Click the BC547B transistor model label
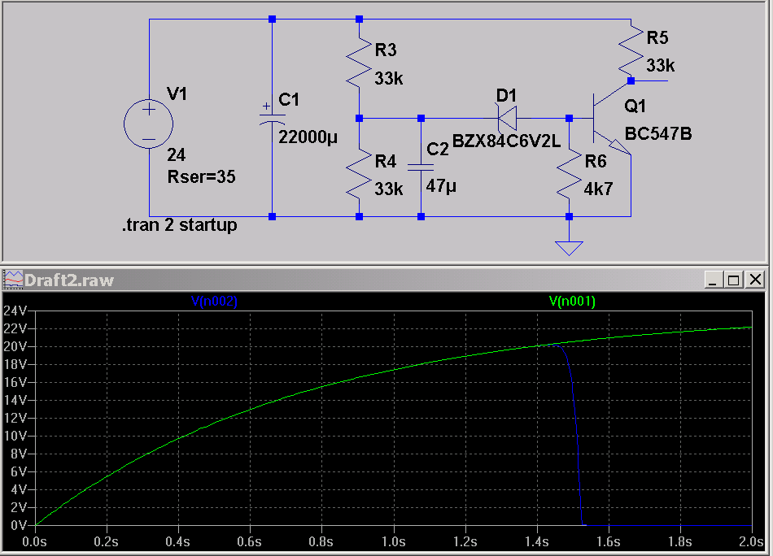 (x=658, y=133)
